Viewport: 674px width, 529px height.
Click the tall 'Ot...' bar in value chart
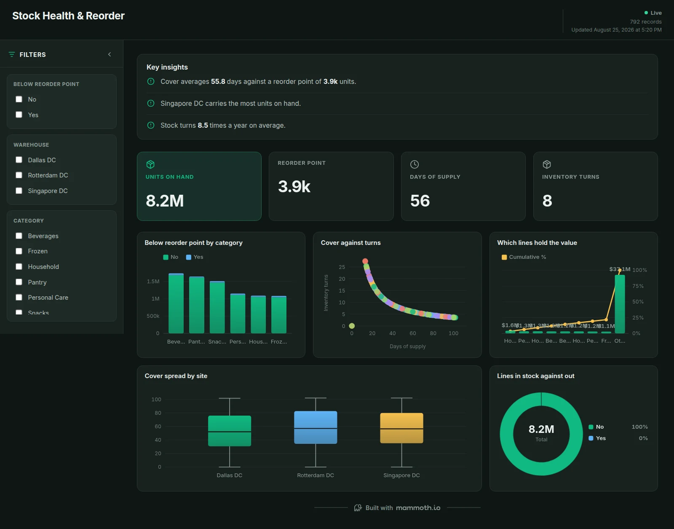(620, 304)
